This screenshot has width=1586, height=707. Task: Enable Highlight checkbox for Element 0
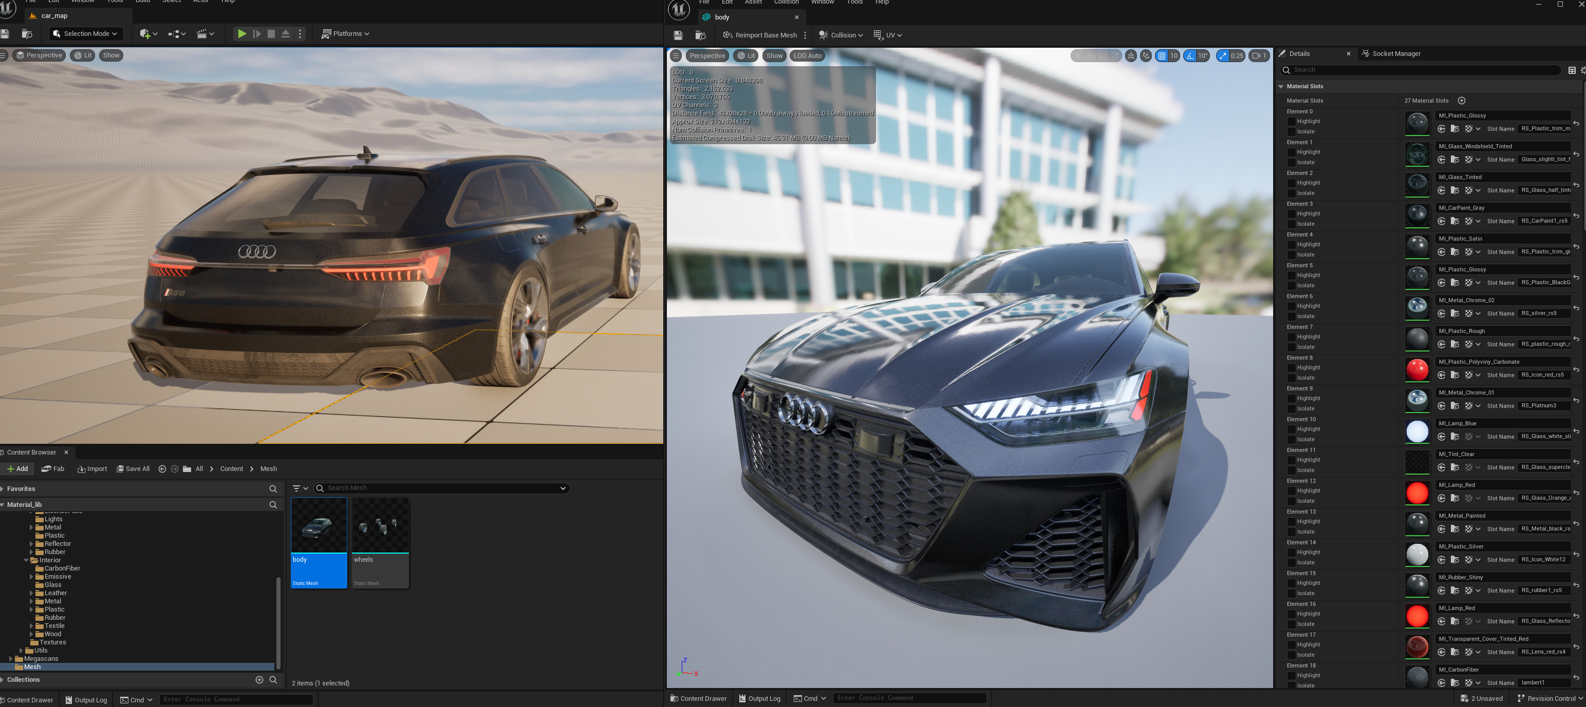point(1292,122)
